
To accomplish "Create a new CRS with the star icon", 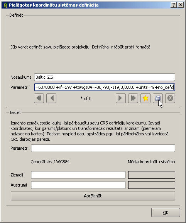I will coord(145,98).
